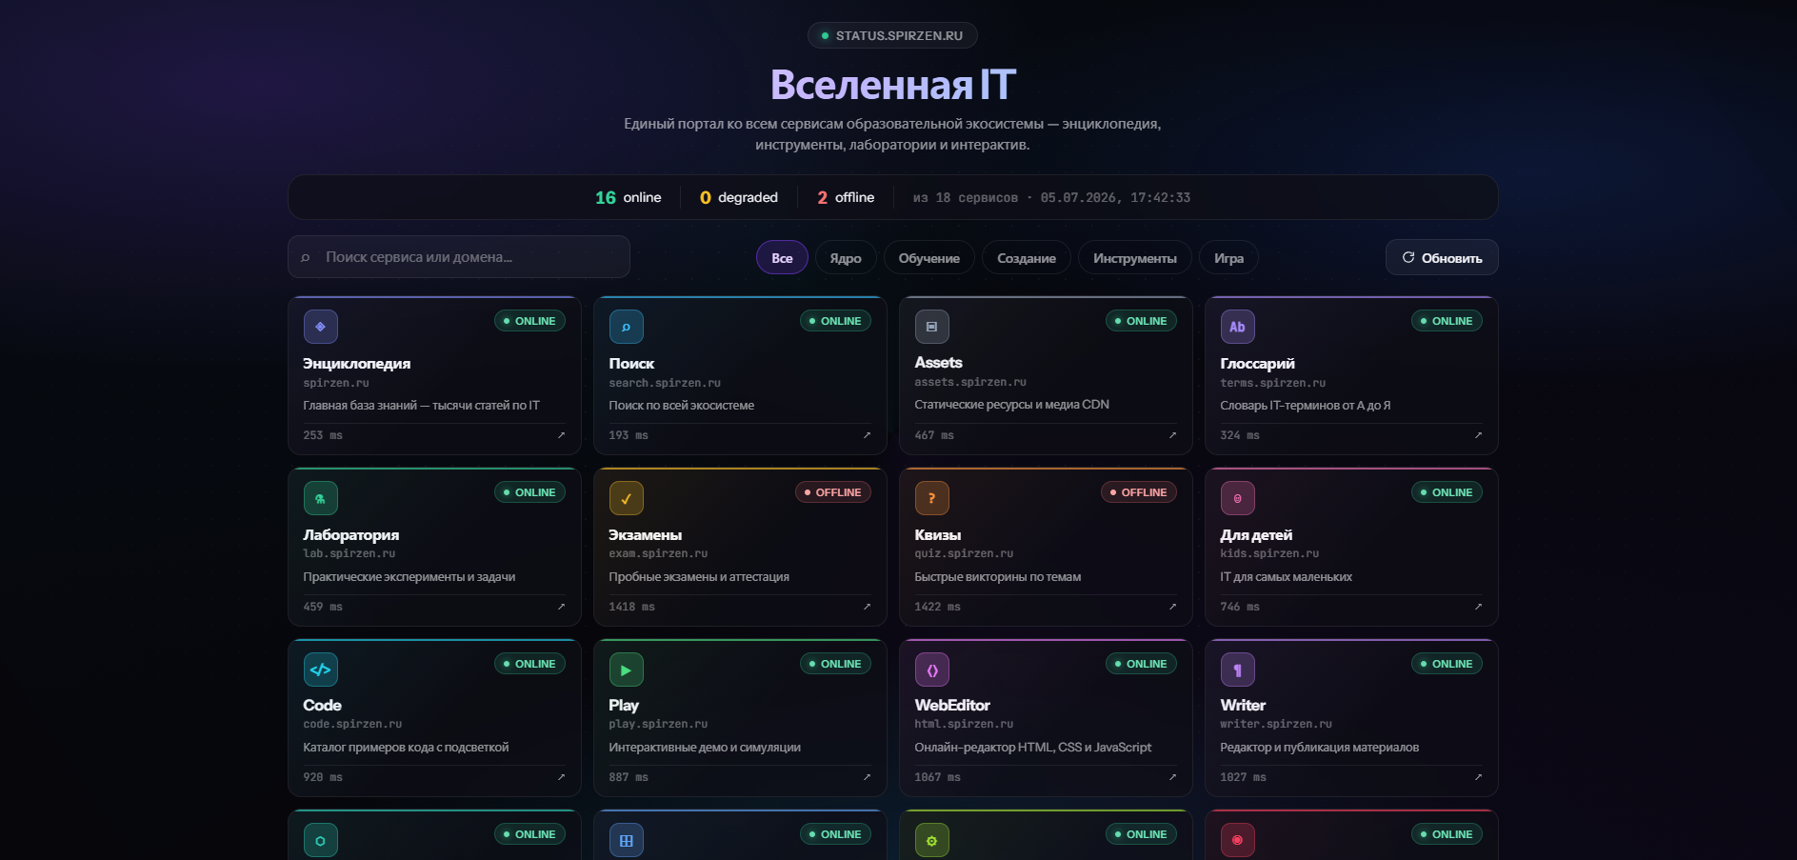
Task: Show the 'Создание' category
Action: [1027, 258]
